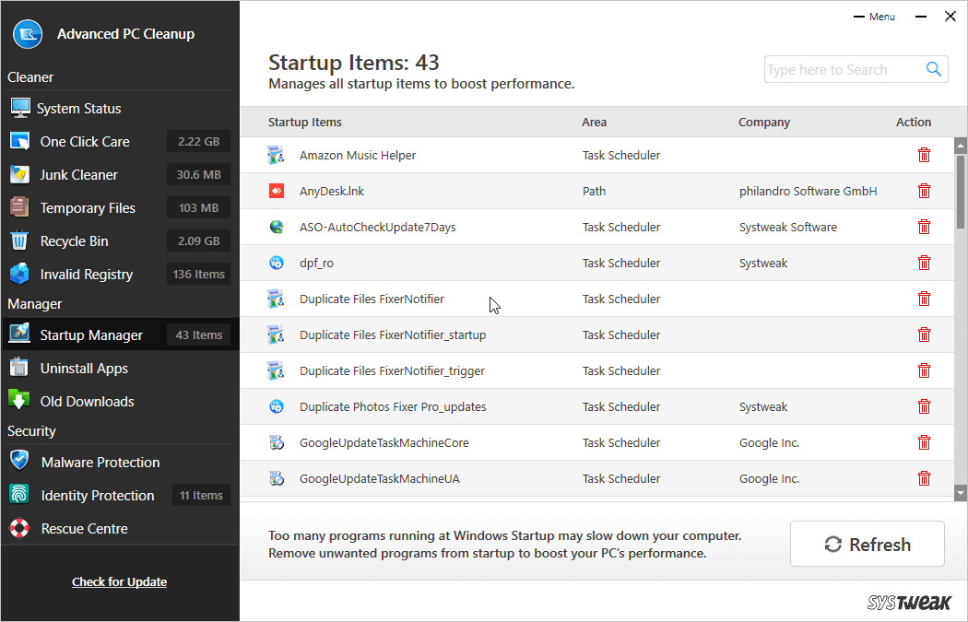This screenshot has height=622, width=968.
Task: Click the search magnifier icon
Action: [x=933, y=69]
